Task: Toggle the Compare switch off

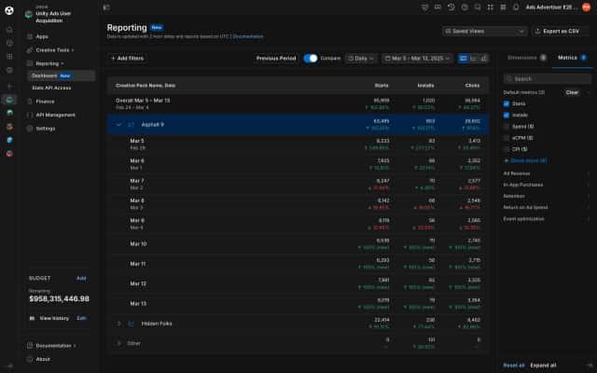Action: pos(311,58)
